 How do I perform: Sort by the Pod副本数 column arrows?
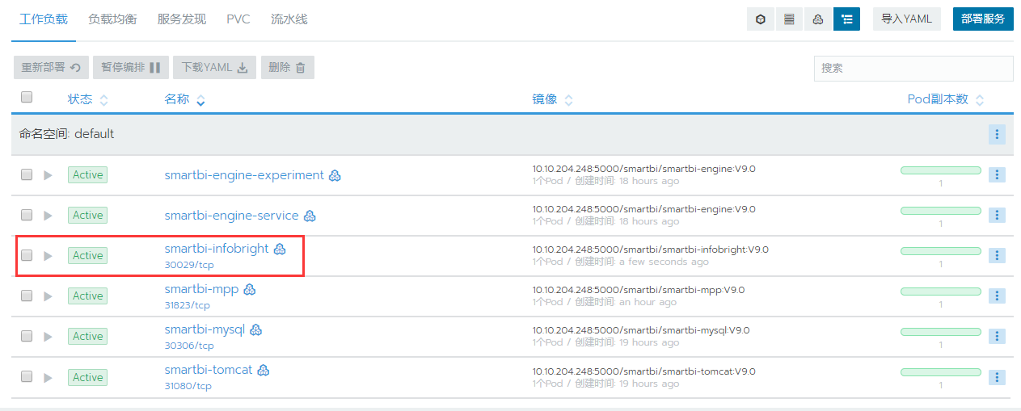coord(980,100)
